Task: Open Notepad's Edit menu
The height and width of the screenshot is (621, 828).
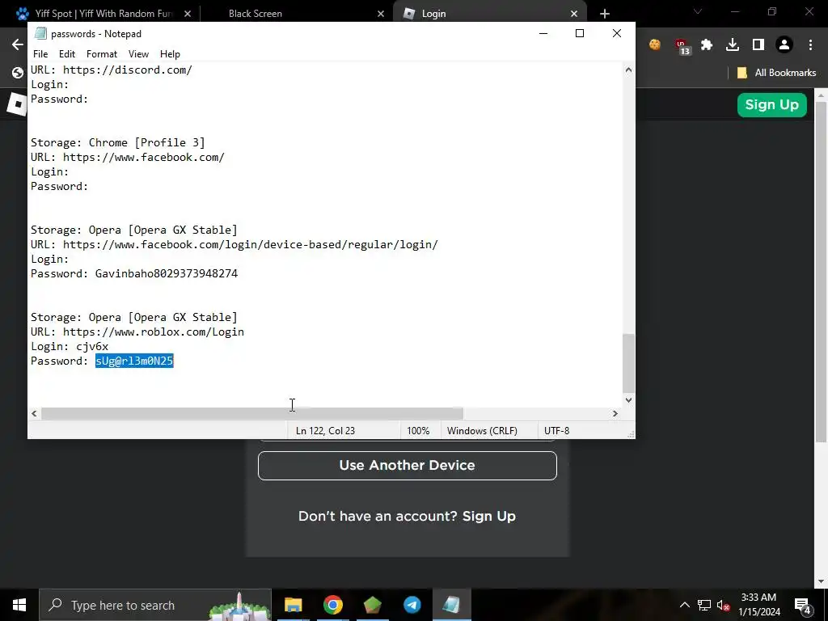Action: pos(67,54)
